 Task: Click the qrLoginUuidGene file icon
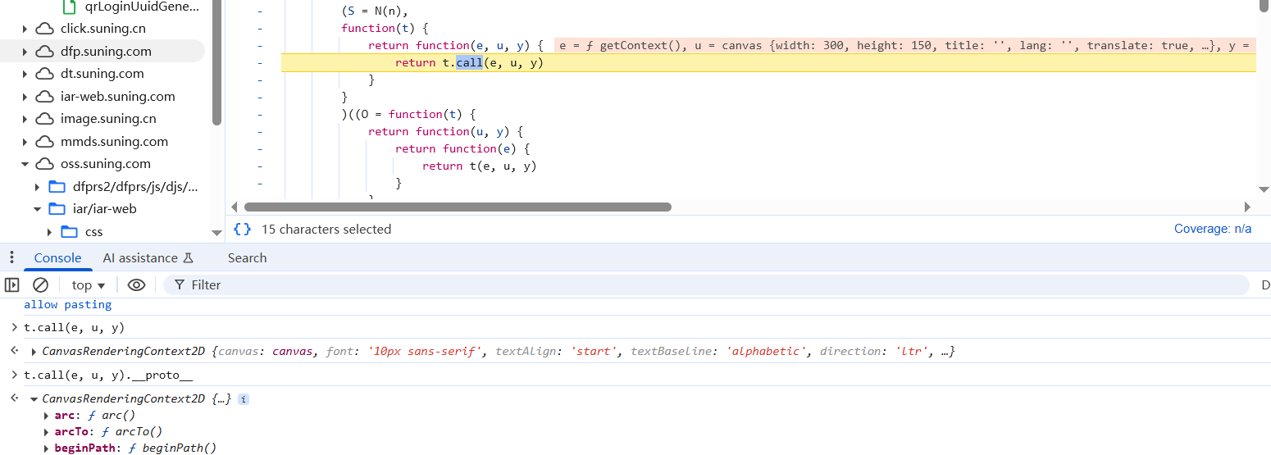[x=69, y=7]
